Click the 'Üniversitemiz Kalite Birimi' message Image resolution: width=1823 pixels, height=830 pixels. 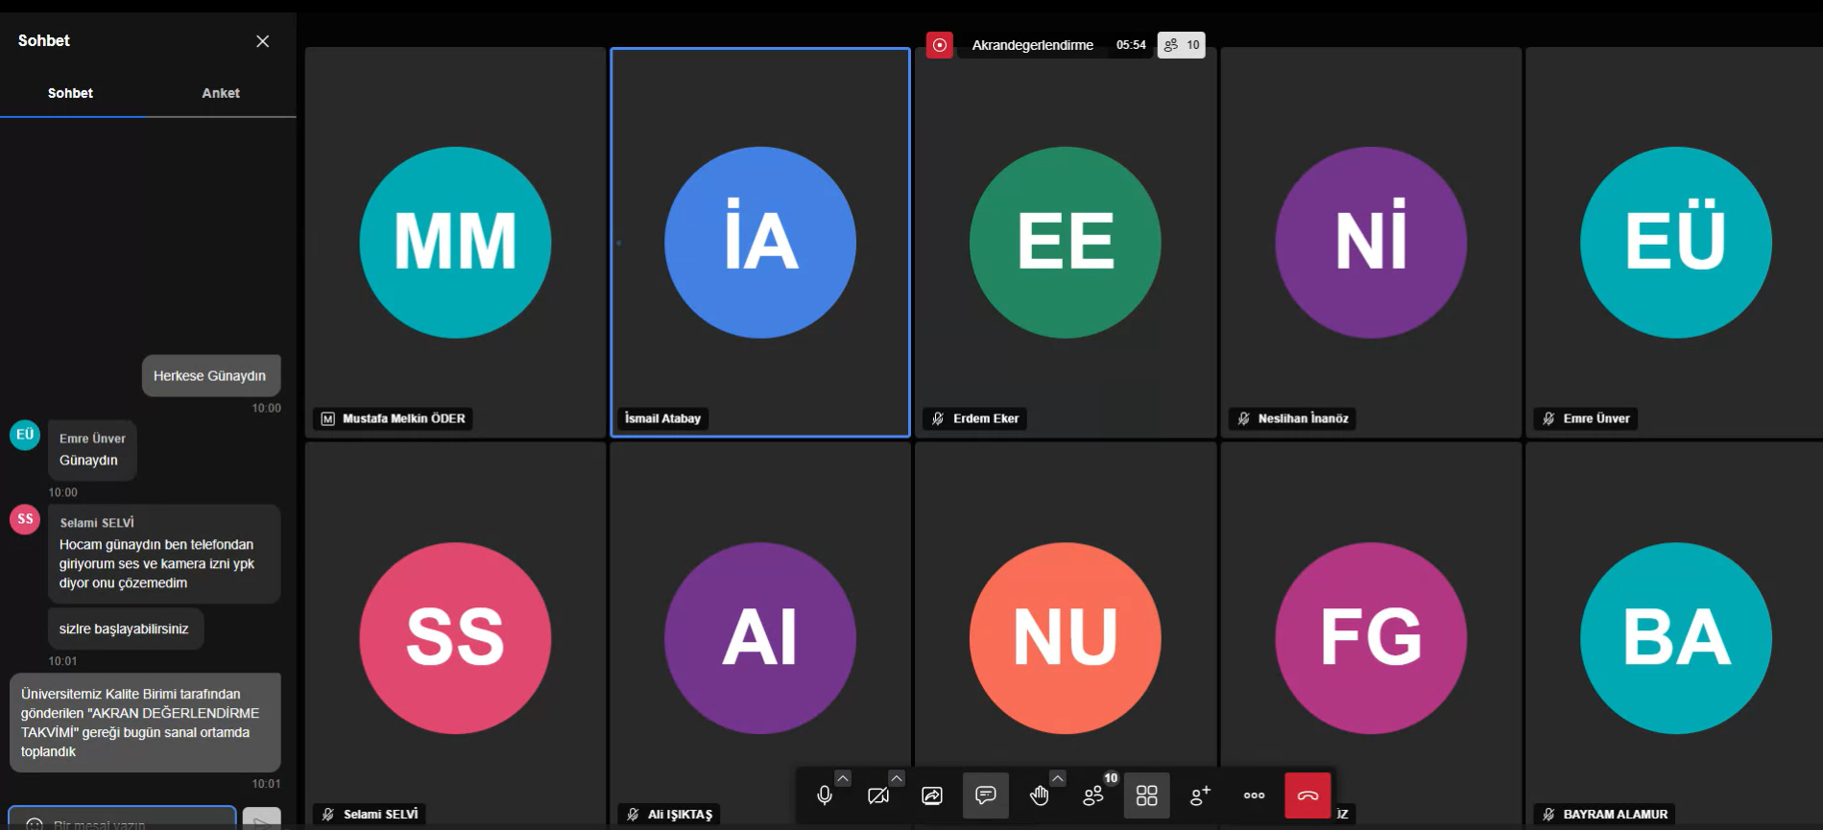145,723
